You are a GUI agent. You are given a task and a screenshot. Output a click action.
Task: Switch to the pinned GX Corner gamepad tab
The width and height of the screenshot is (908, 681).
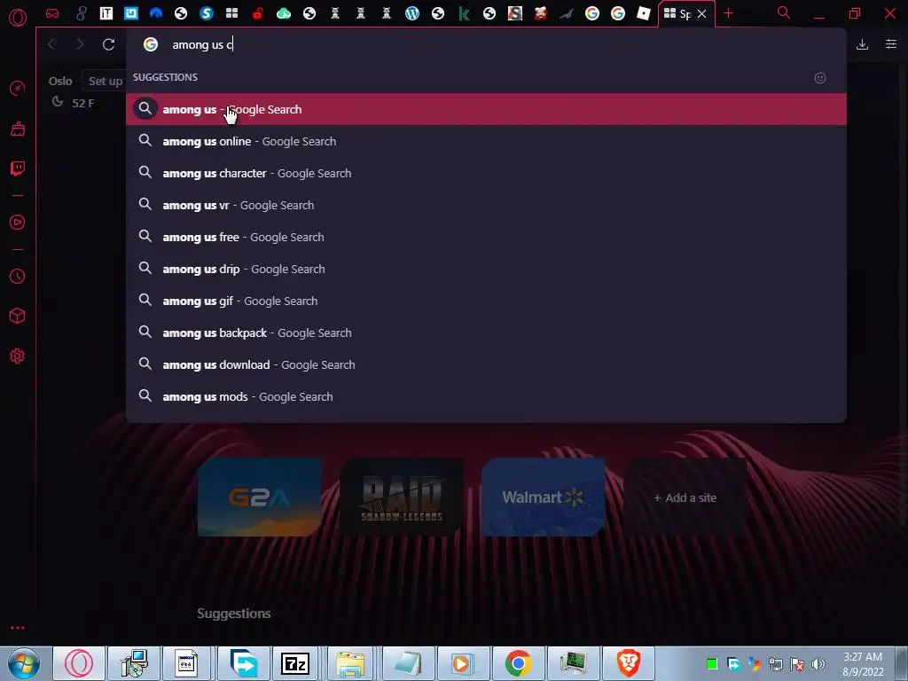(52, 13)
